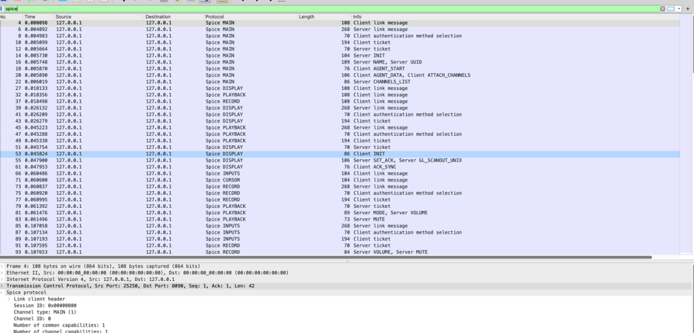Expand Internet Protocol Version 4 section
The image size is (694, 333).
tap(2, 279)
